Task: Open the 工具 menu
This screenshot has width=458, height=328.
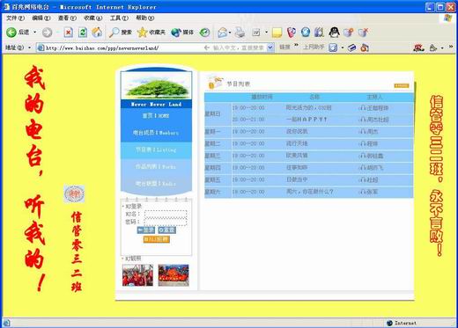Action: (119, 18)
